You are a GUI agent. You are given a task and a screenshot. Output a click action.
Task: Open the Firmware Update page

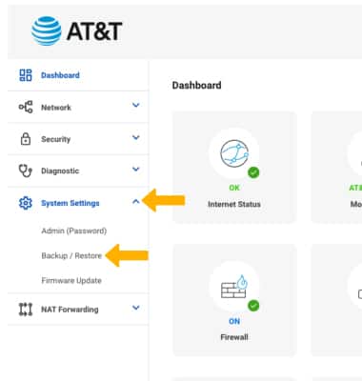[x=71, y=280]
